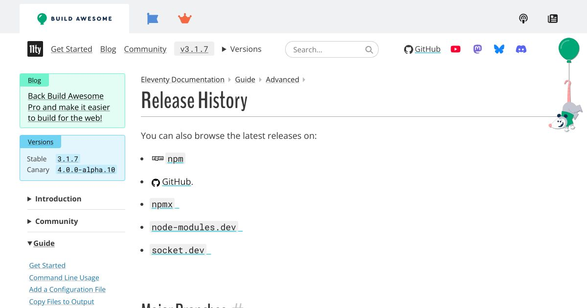Expand the Introduction sidebar section
587x308 pixels.
(54, 198)
